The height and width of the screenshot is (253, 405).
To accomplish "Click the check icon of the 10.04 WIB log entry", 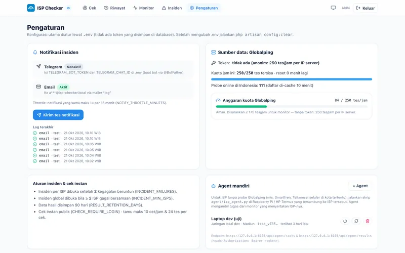I will [x=35, y=155].
